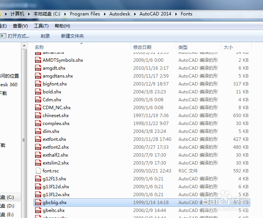Click the navigation pane scroll-up arrow
The width and height of the screenshot is (263, 218).
[24, 46]
